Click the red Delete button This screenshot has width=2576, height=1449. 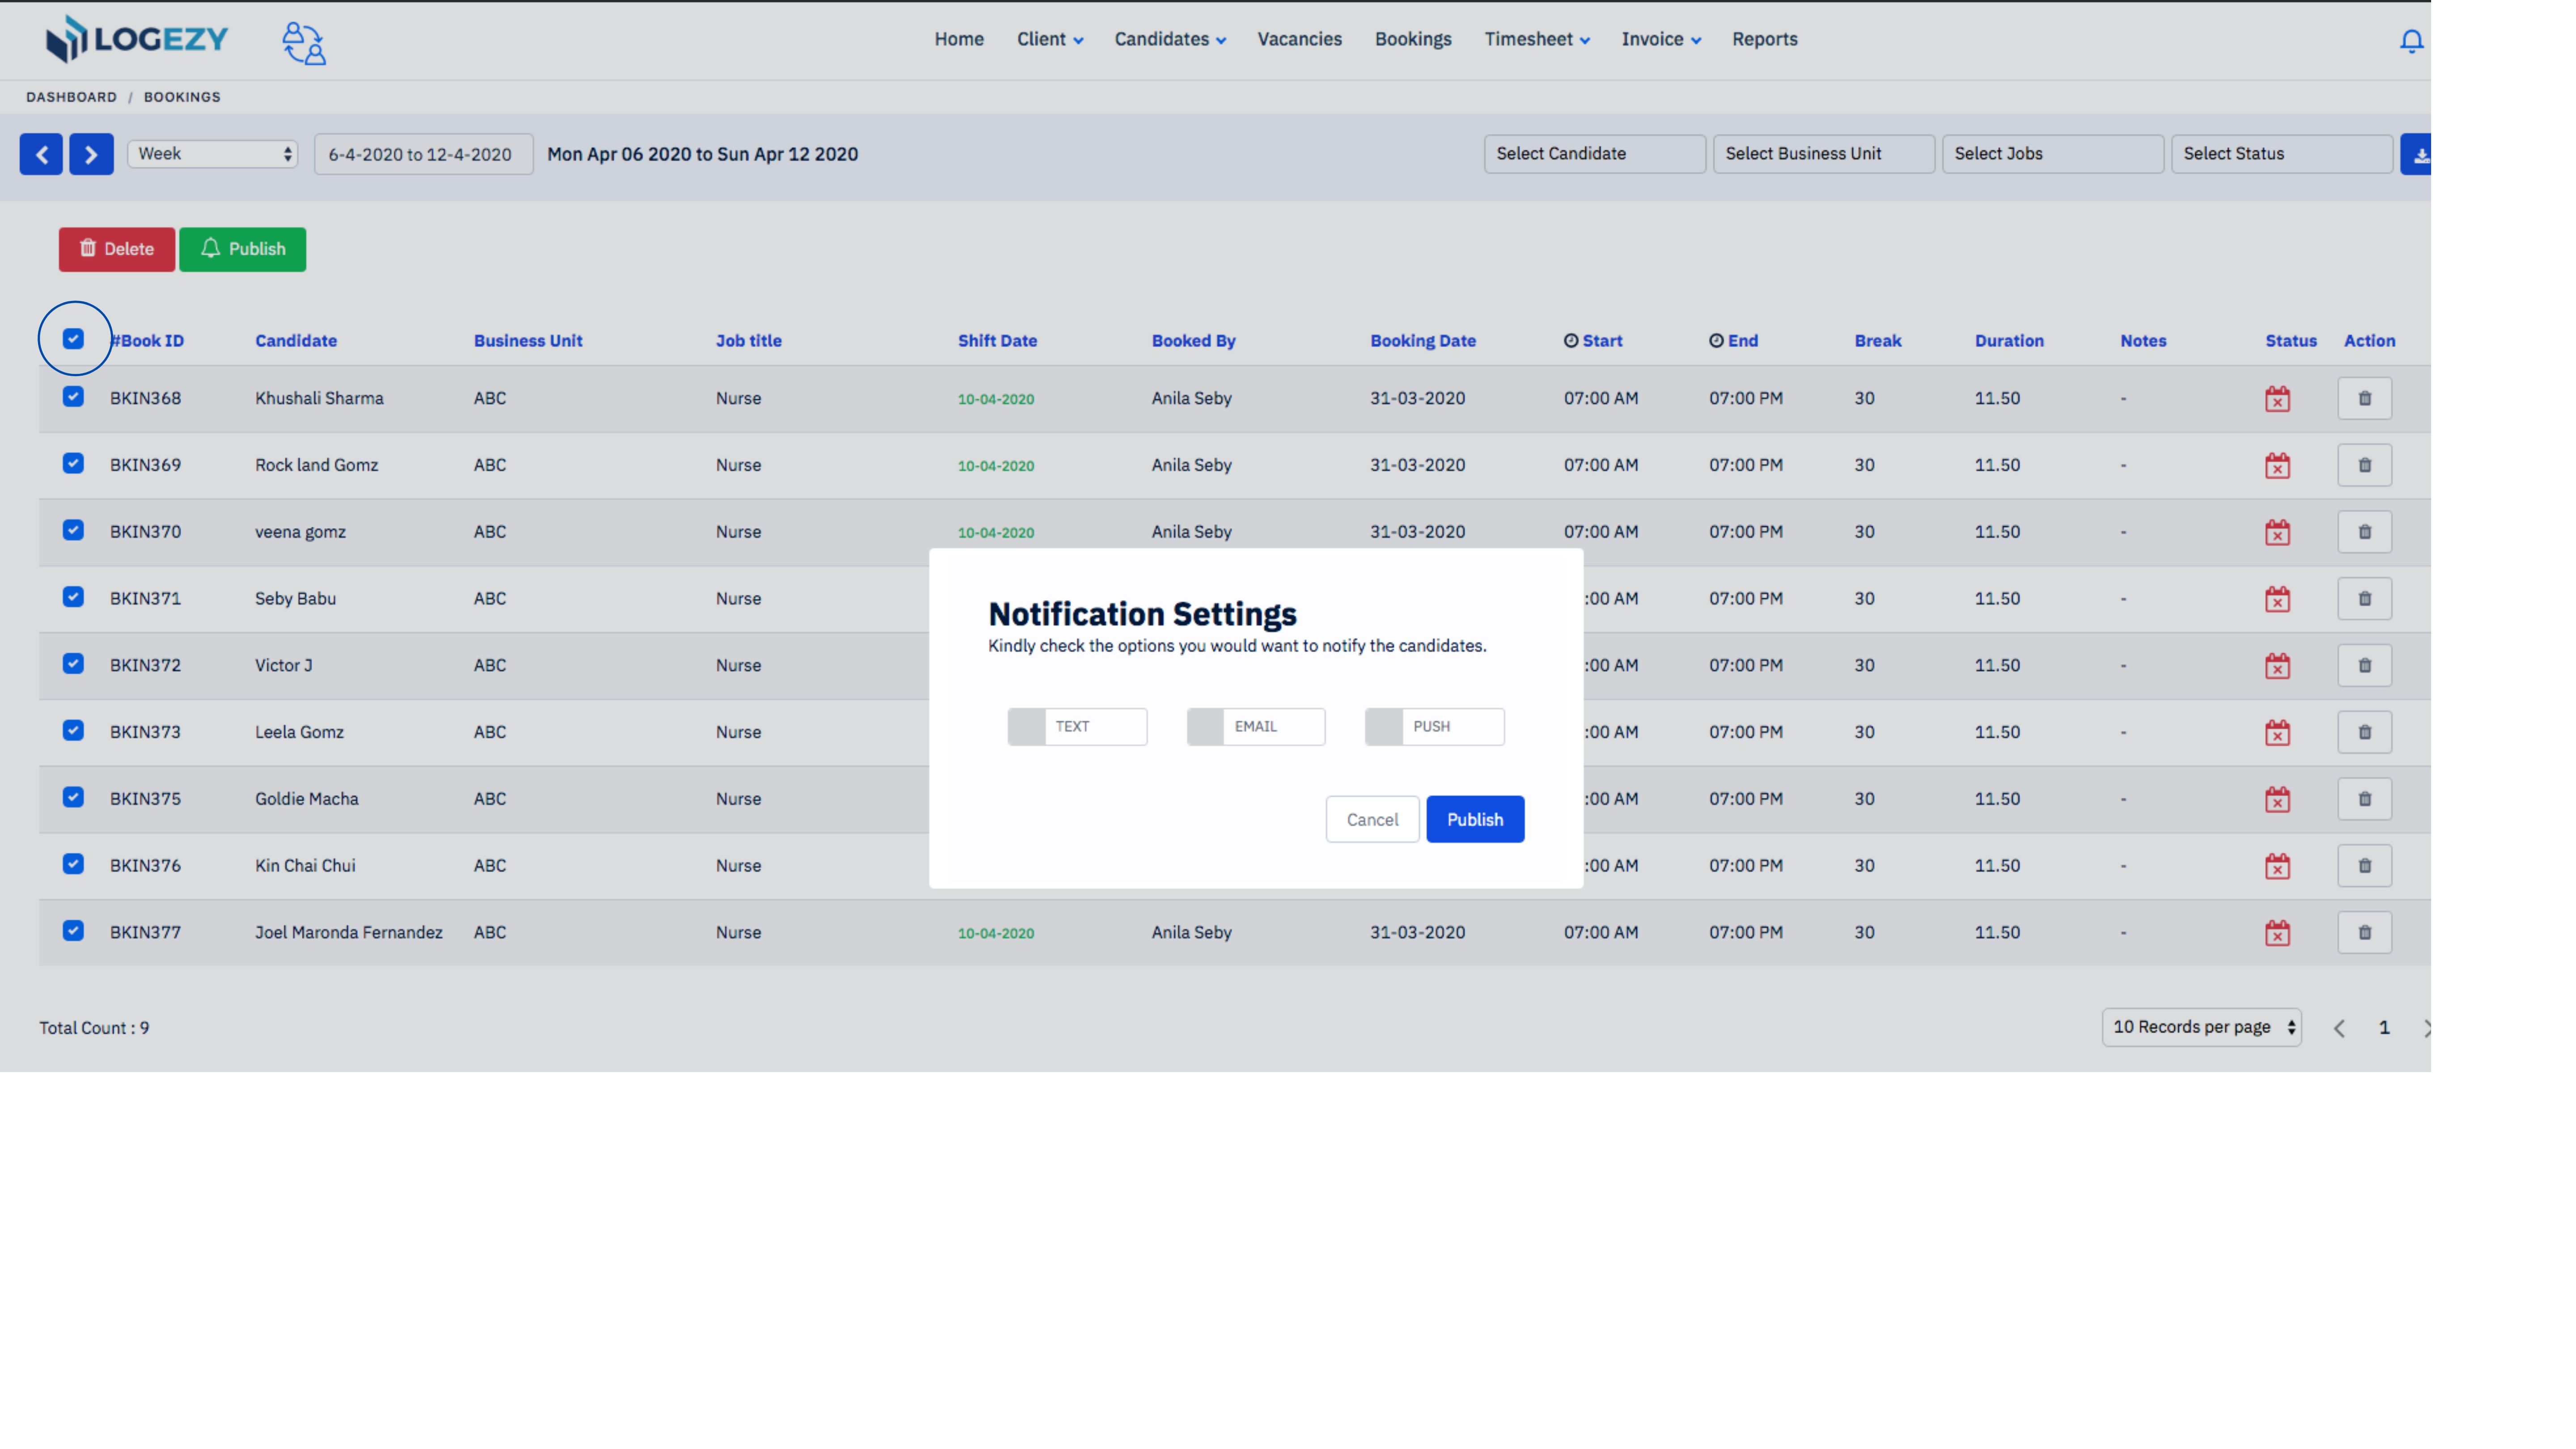click(x=117, y=249)
